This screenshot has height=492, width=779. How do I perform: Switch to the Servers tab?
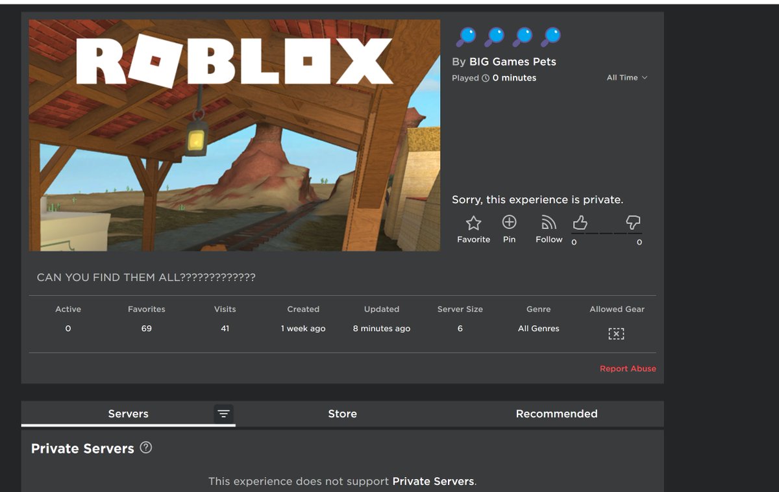[129, 414]
